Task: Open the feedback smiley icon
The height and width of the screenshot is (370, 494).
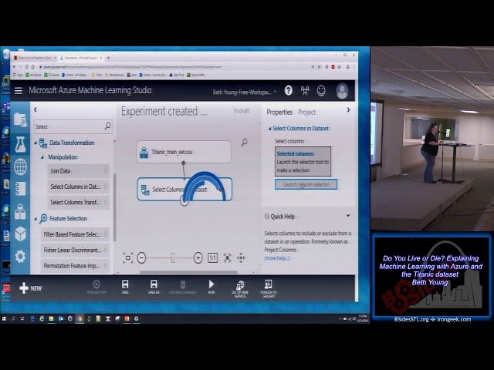Action: (321, 90)
